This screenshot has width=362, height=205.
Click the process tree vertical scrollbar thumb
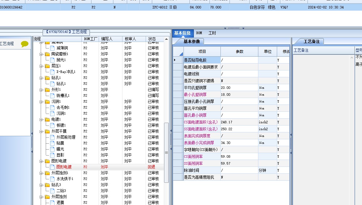(166, 153)
